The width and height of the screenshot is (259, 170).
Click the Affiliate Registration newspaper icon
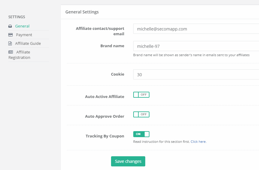11,52
